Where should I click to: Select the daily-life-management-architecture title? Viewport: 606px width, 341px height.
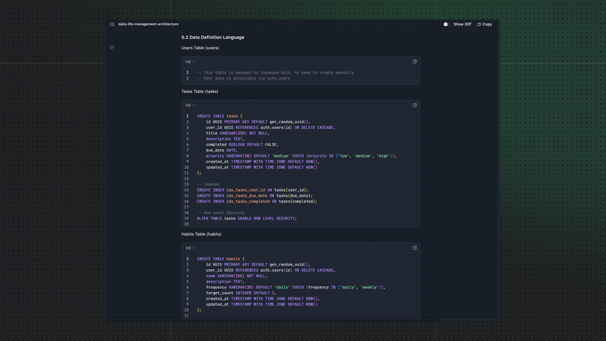tap(148, 24)
